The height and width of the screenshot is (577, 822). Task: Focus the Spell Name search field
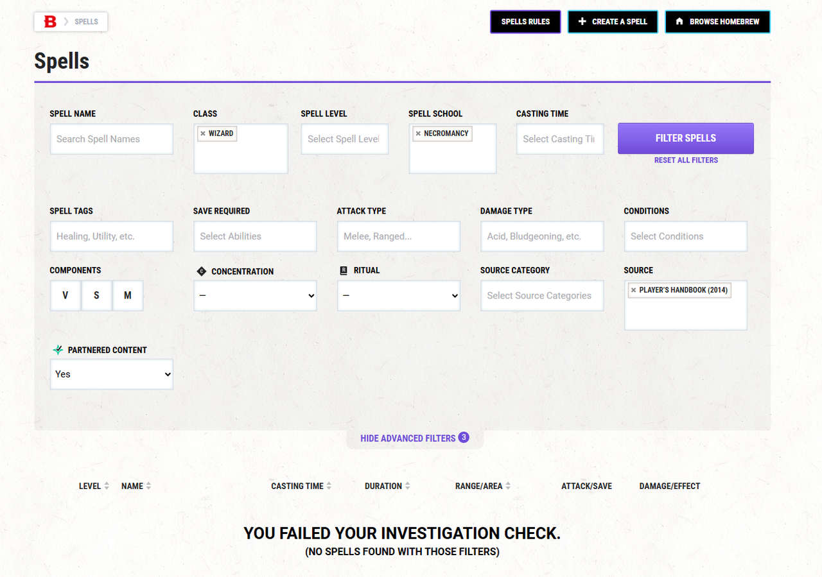pos(112,139)
